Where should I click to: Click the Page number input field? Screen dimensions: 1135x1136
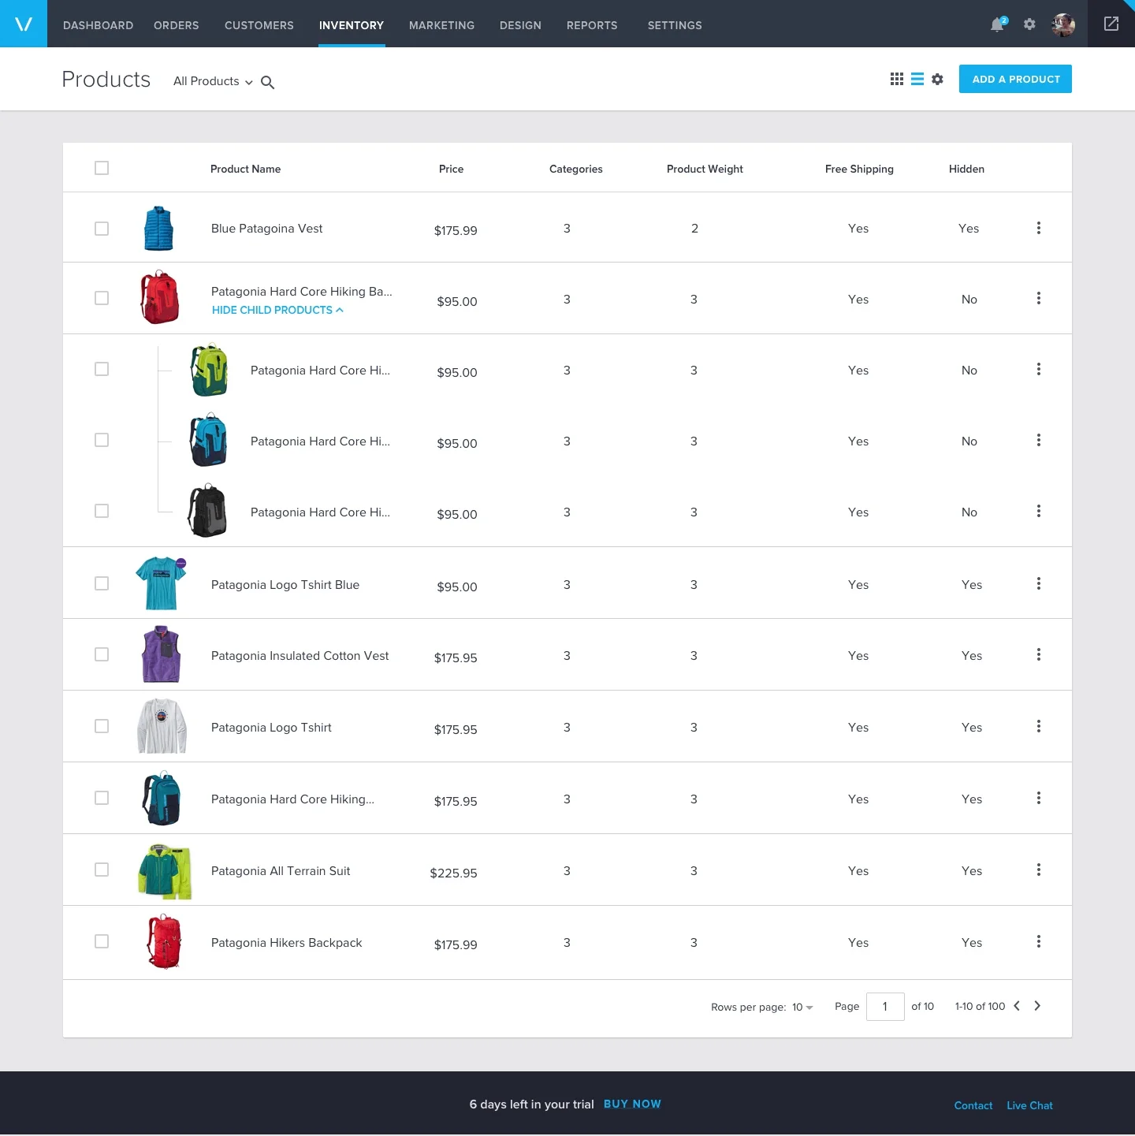(x=885, y=1007)
